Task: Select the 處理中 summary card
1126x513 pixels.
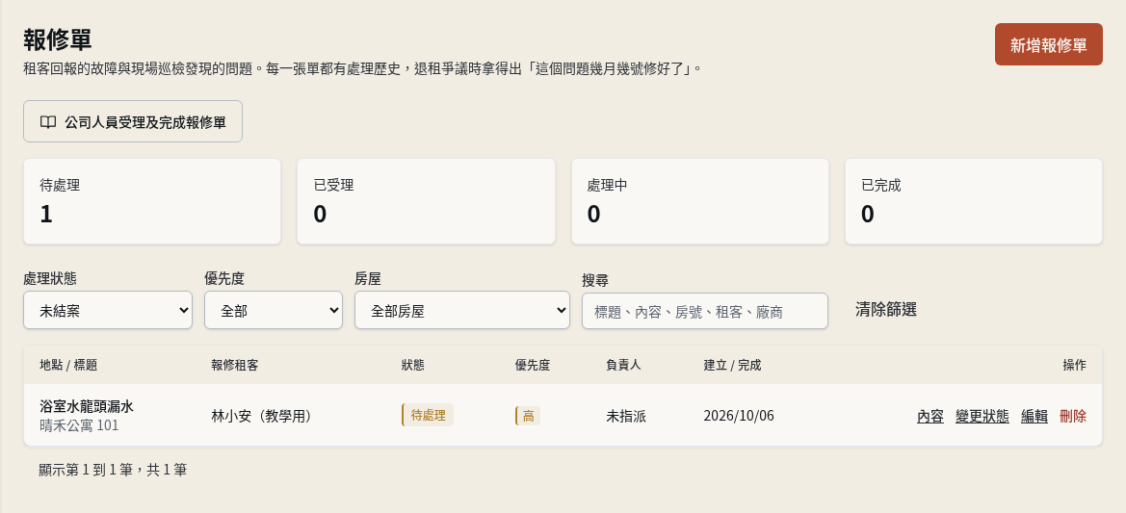Action: 700,201
